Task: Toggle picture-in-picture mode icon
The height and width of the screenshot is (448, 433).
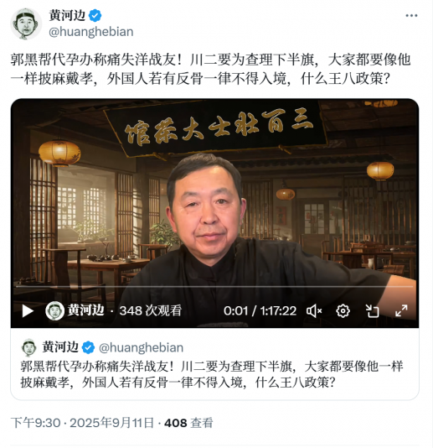Action: (372, 310)
